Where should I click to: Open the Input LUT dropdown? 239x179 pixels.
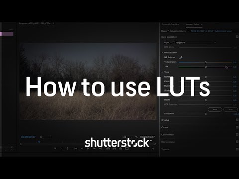point(196,43)
